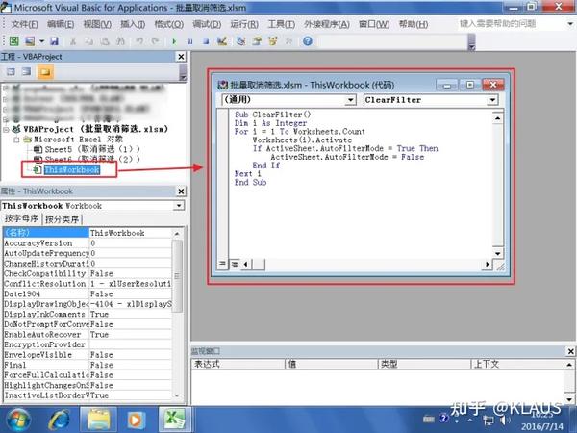577x433 pixels.
Task: Click the Undo toolbar icon
Action: (139, 40)
